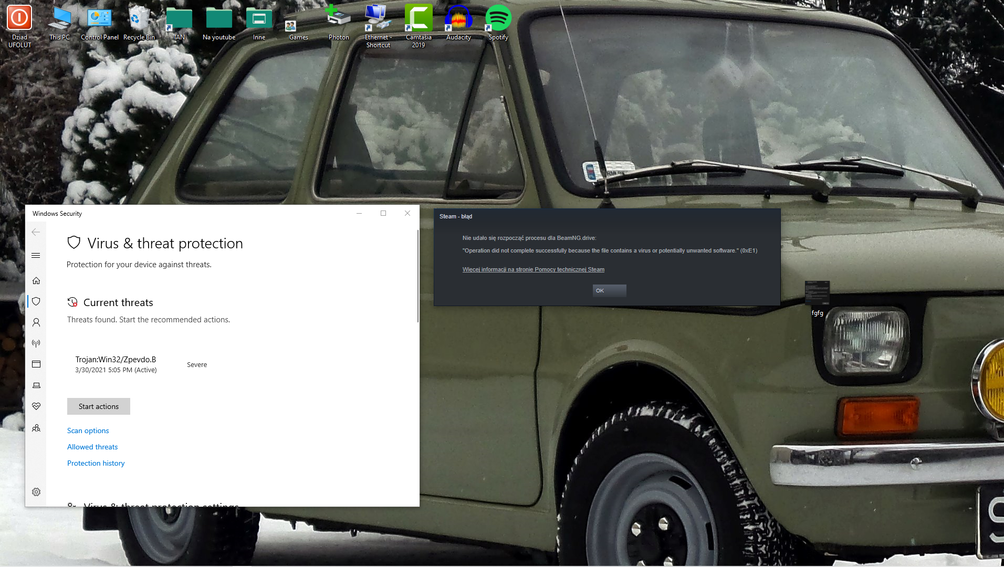
Task: Select the Audacity desktop icon
Action: click(x=458, y=24)
